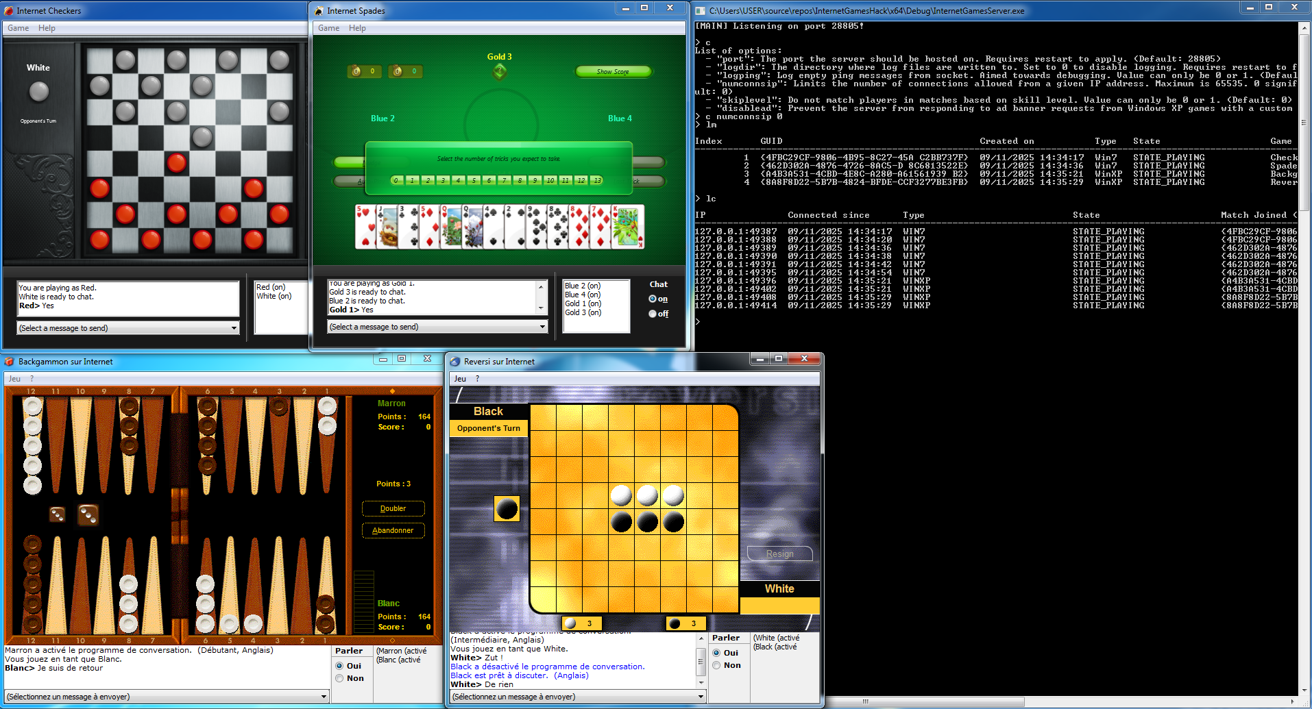Bid 0 tricks in the Spades bidding dialog
The height and width of the screenshot is (709, 1312).
396,180
